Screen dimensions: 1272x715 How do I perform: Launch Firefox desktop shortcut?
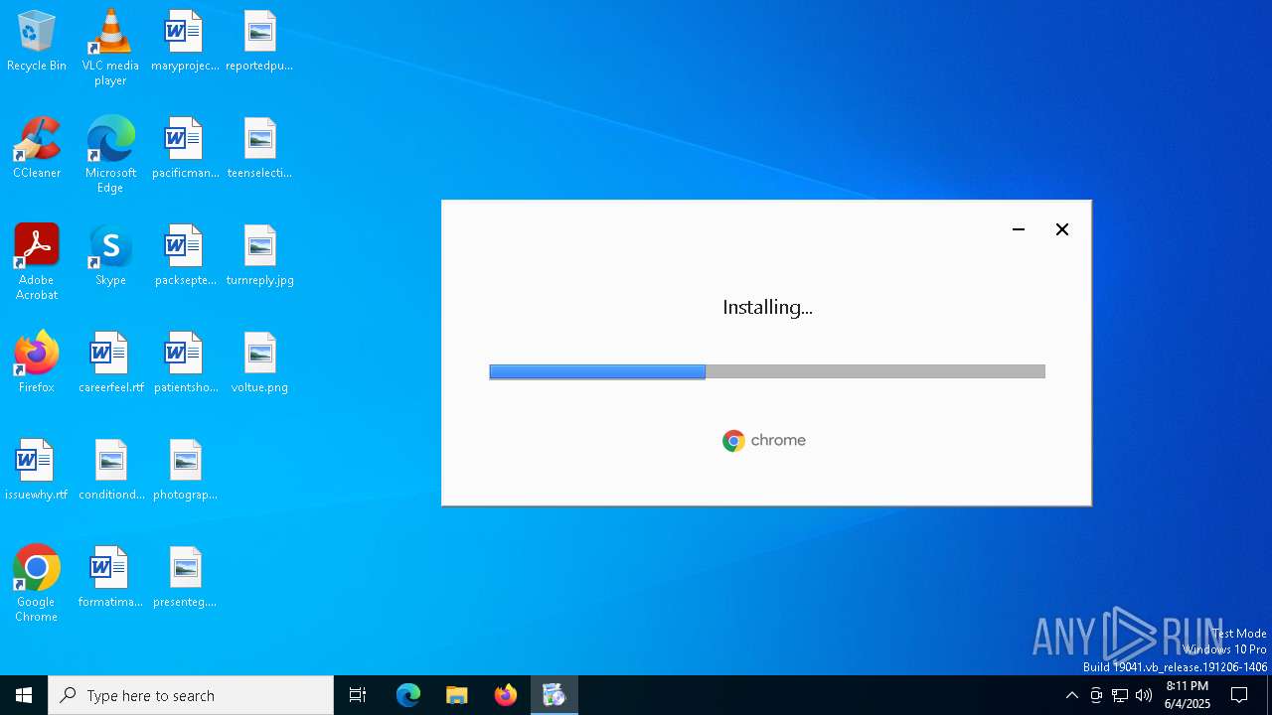[x=37, y=363]
